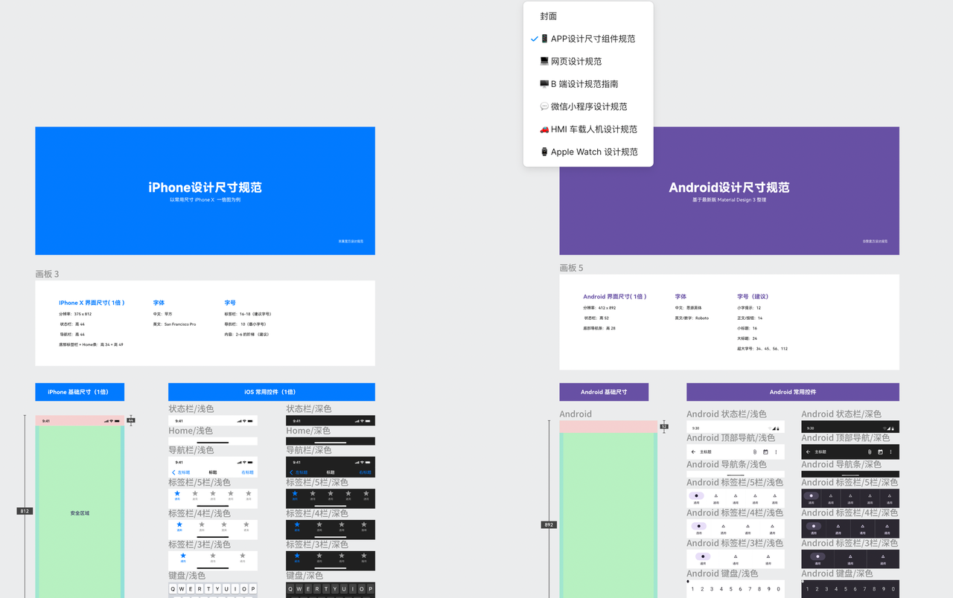Select the Home/浅色 indicator component

pos(212,440)
